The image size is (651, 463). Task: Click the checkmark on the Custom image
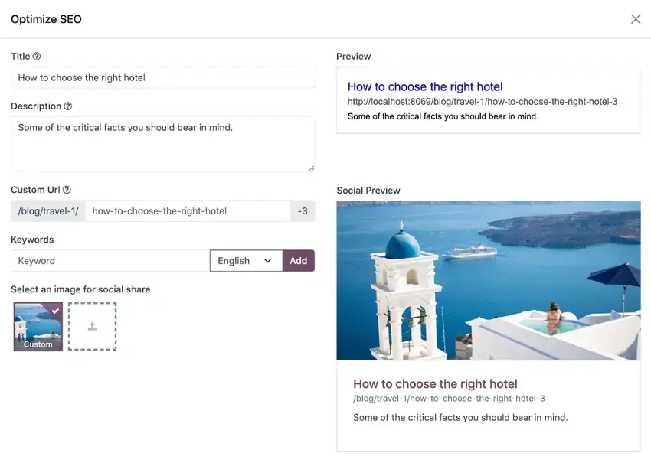54,312
